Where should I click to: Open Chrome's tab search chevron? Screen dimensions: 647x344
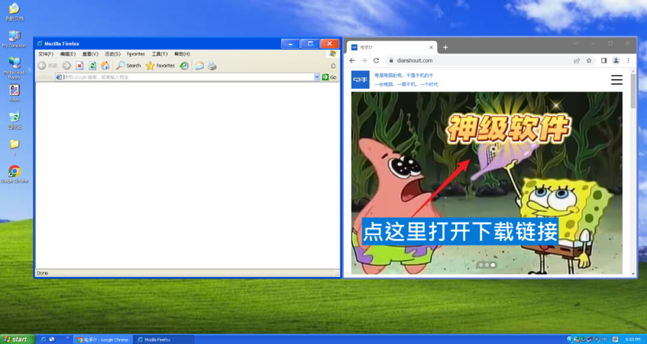coord(576,43)
